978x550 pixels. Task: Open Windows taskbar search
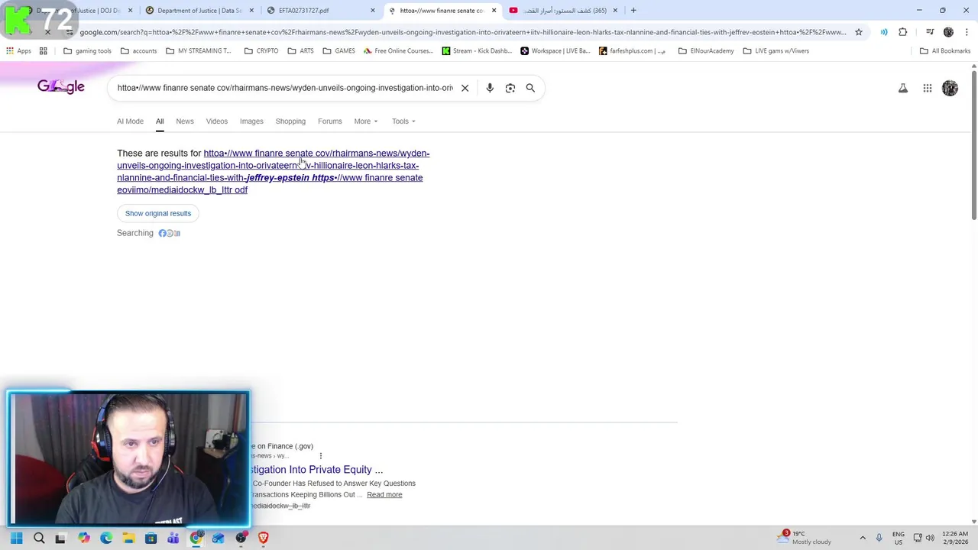coord(39,538)
